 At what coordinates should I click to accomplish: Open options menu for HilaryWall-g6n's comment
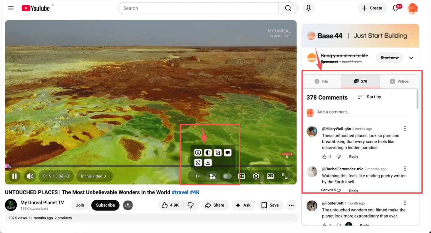click(405, 129)
